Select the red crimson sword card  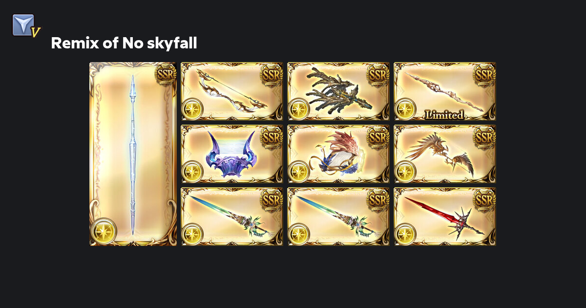point(445,217)
